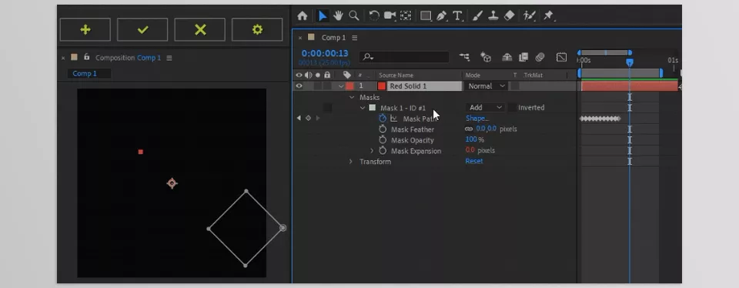The image size is (739, 288).
Task: Open the composition mini-flowchart icon
Action: coord(464,57)
